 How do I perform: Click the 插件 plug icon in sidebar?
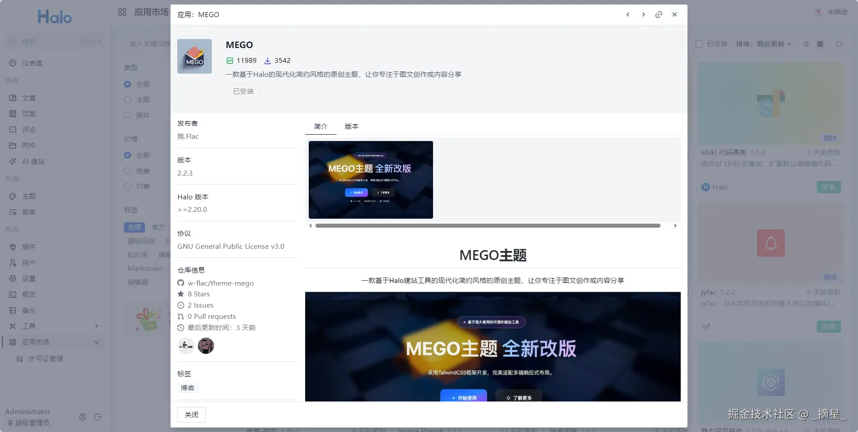(13, 247)
